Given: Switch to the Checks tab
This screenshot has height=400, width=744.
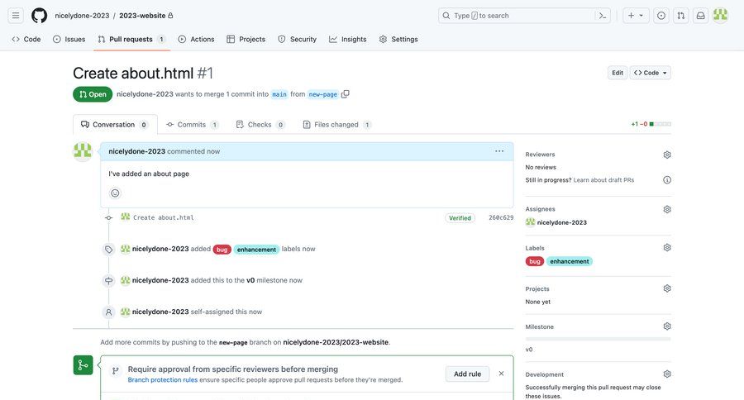Looking at the screenshot, I should [x=260, y=125].
